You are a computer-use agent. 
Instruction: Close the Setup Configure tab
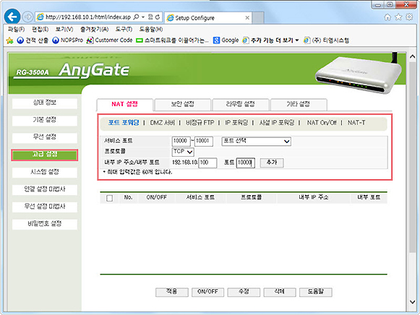247,18
